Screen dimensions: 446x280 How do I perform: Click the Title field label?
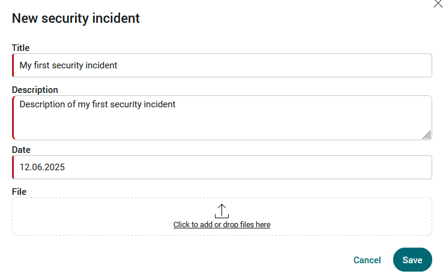20,48
